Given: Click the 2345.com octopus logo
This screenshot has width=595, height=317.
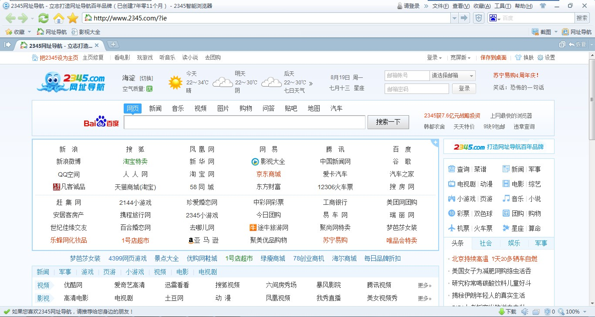Looking at the screenshot, I should click(71, 82).
